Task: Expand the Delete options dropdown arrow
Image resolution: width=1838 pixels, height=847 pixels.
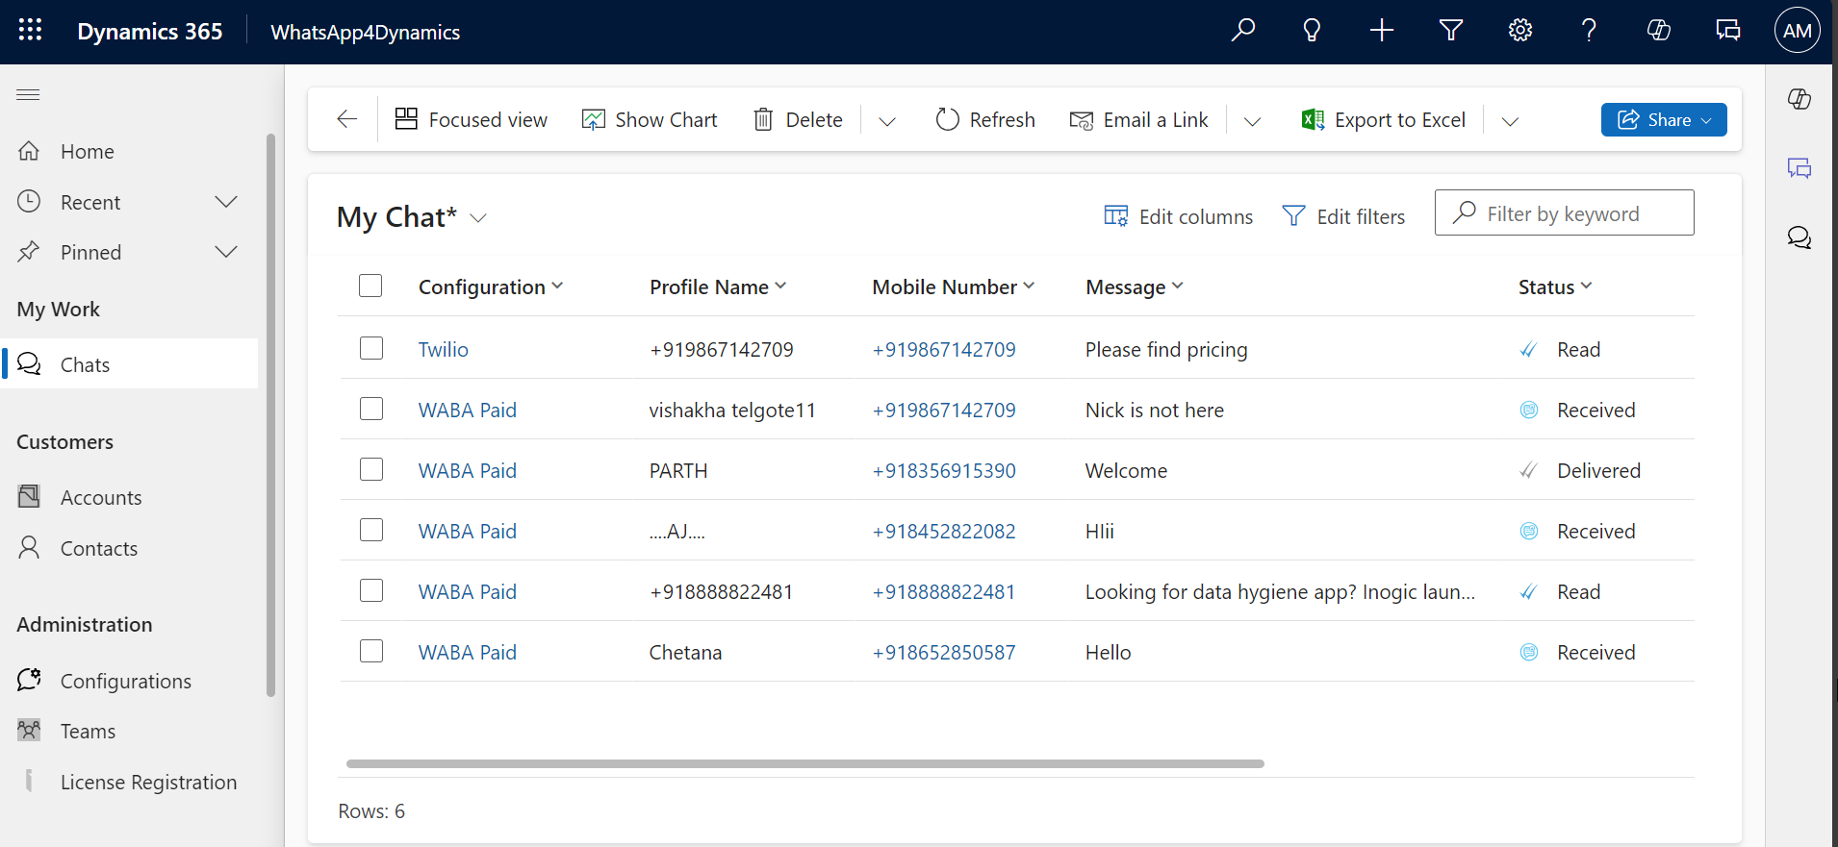Action: 887,121
